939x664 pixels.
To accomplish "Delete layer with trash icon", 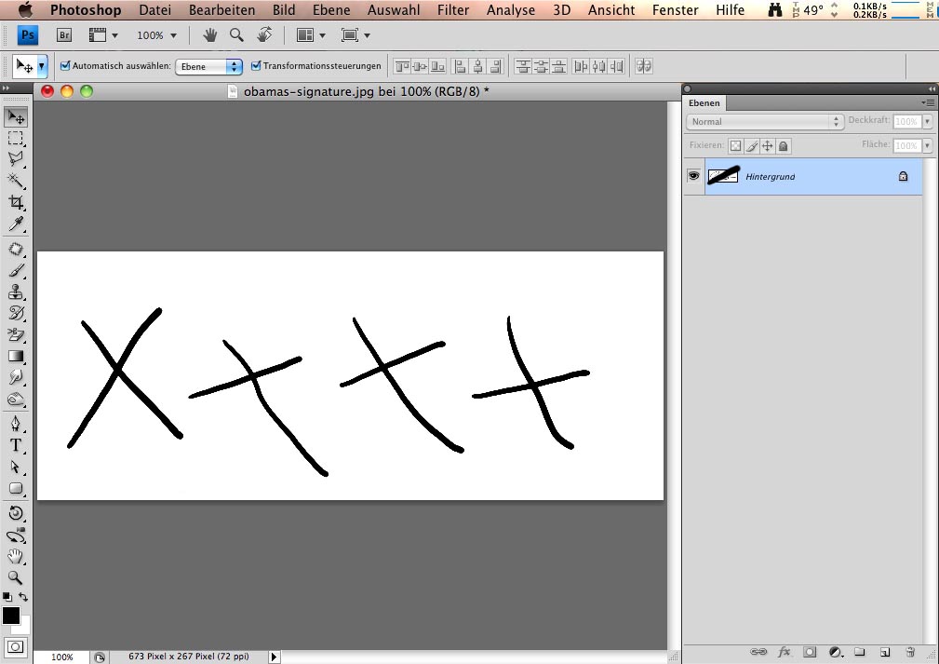I will point(910,652).
